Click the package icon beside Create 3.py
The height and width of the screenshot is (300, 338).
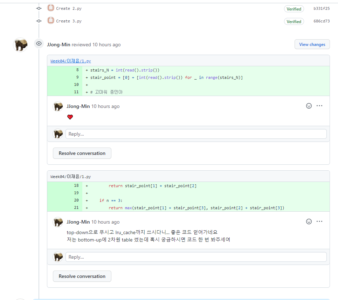pos(50,21)
